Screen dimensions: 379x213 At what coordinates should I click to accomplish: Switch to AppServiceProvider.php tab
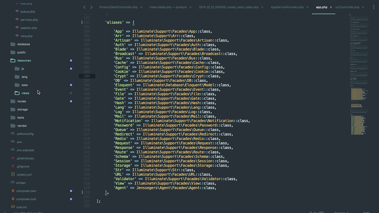pos(287,7)
